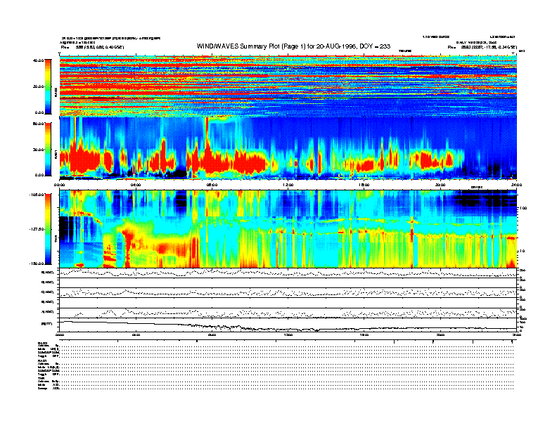
Task: Click inside the RAD2 spectrogram panel
Action: [x=288, y=86]
